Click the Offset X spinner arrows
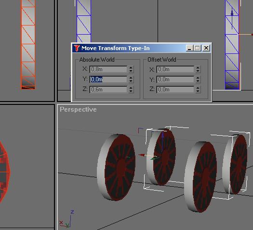The image size is (253, 230). [x=198, y=69]
